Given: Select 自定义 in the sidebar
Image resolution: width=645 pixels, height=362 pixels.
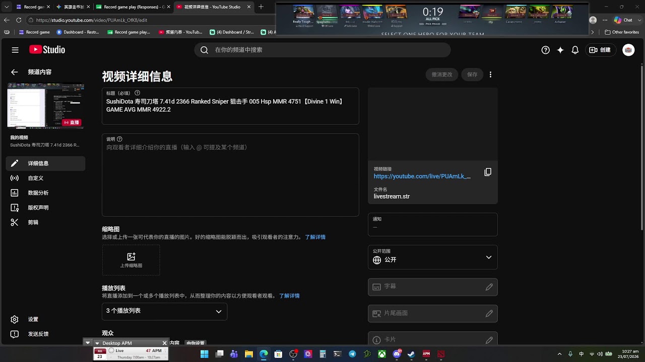Looking at the screenshot, I should pyautogui.click(x=45, y=178).
